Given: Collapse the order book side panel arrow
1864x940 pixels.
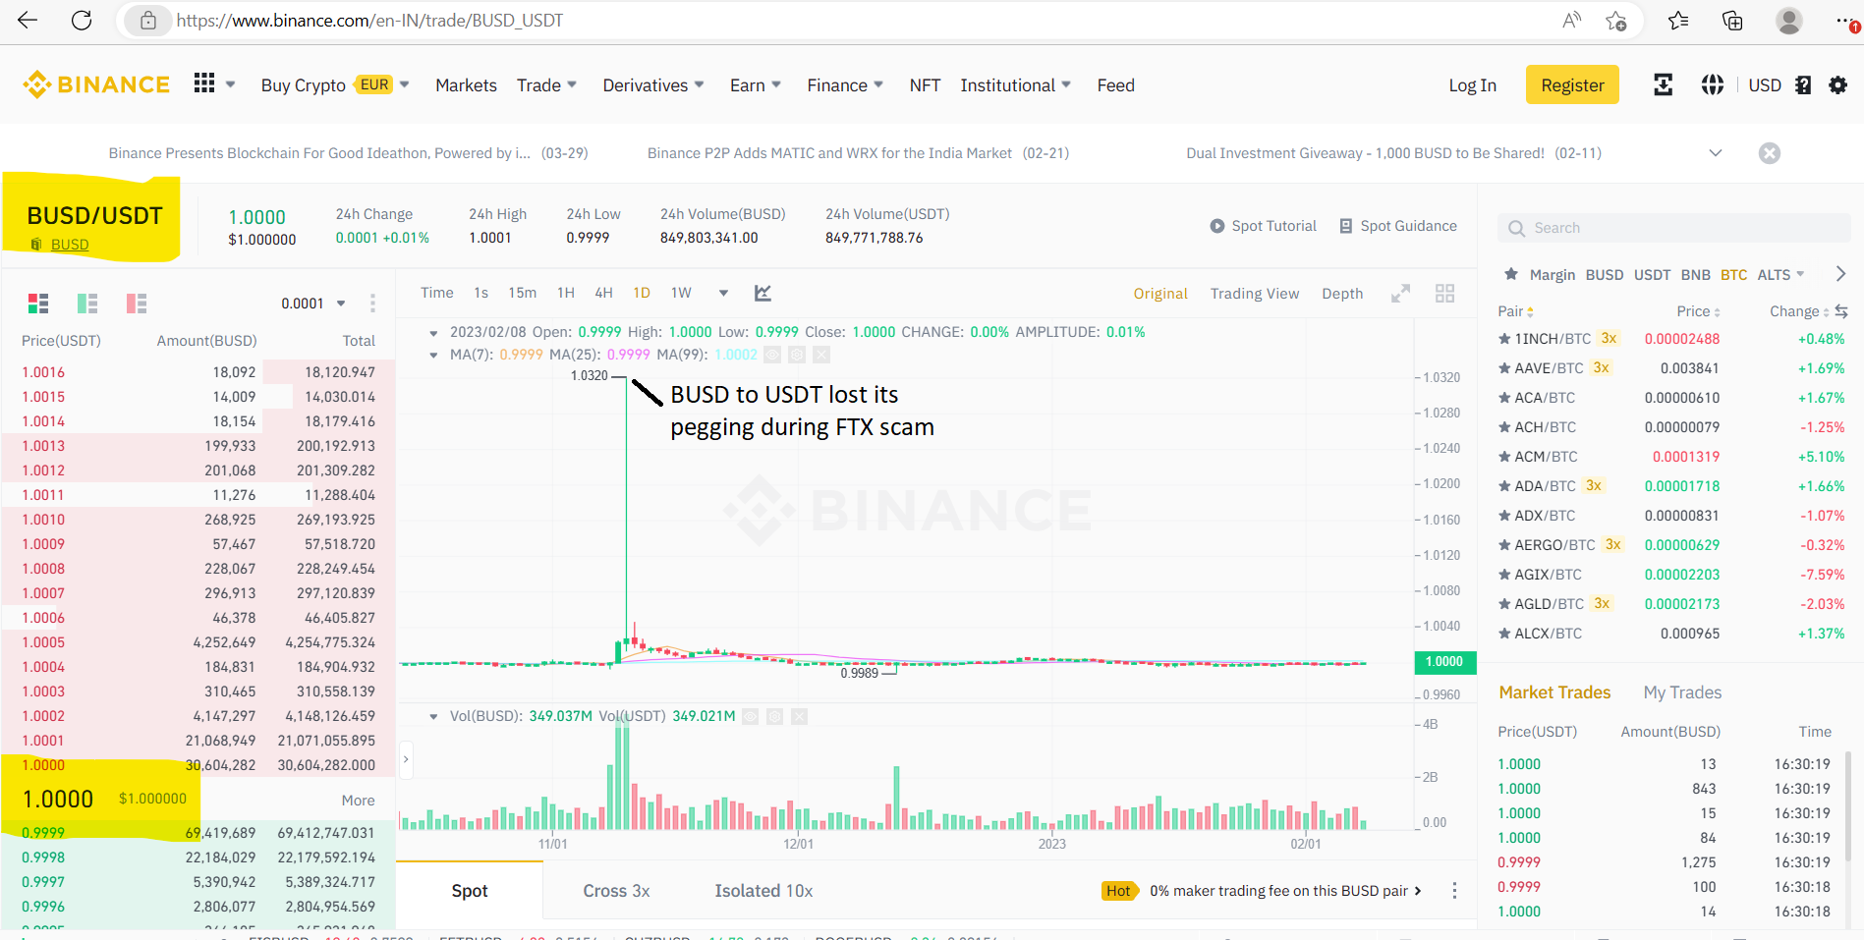Looking at the screenshot, I should click(x=406, y=759).
